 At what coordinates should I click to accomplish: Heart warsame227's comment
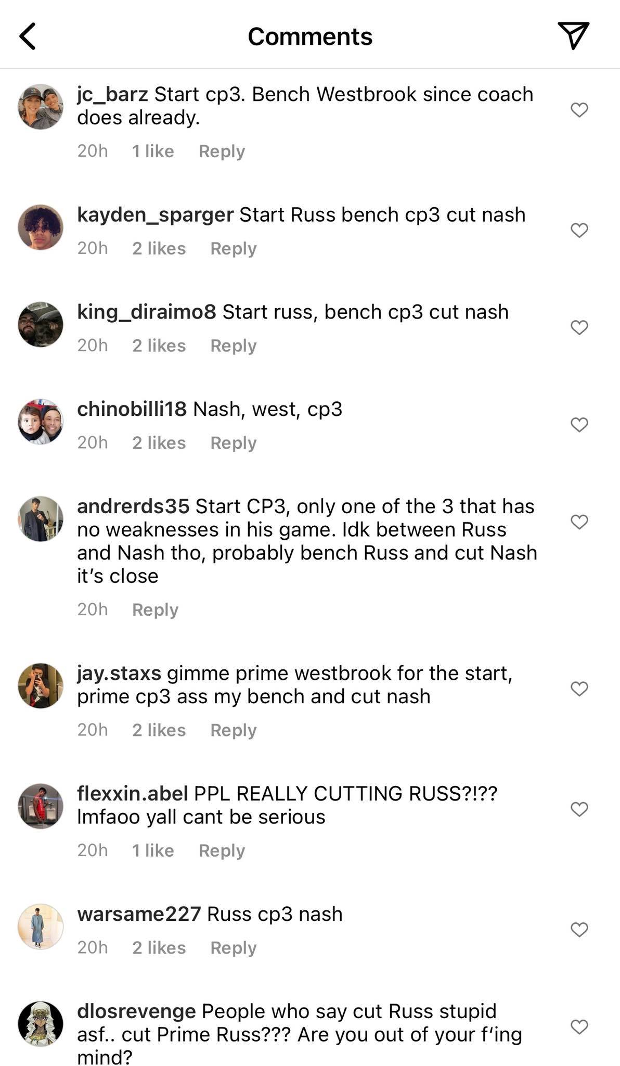point(579,929)
